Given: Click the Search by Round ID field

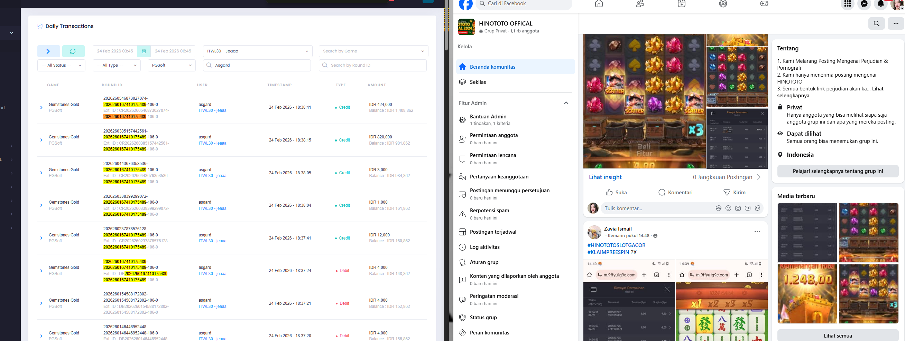Looking at the screenshot, I should [x=372, y=65].
